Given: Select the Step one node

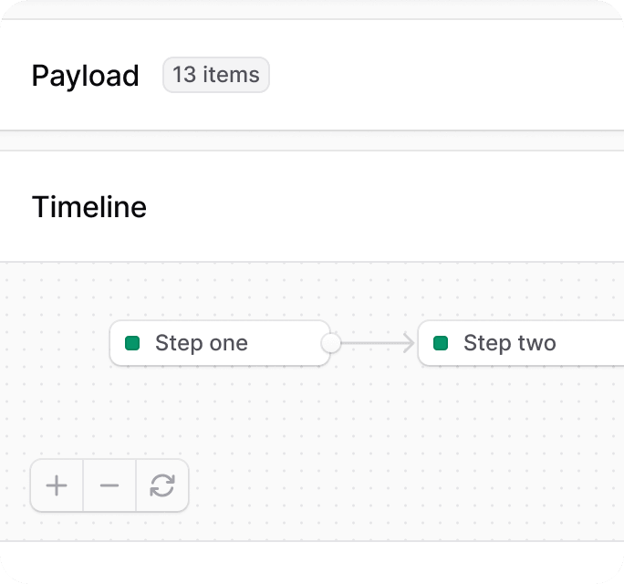Looking at the screenshot, I should click(220, 343).
